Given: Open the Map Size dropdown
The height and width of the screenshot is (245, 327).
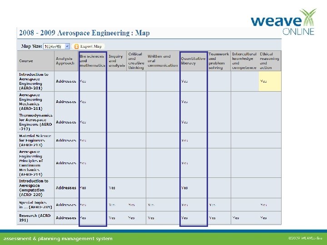Looking at the screenshot, I should click(x=56, y=46).
